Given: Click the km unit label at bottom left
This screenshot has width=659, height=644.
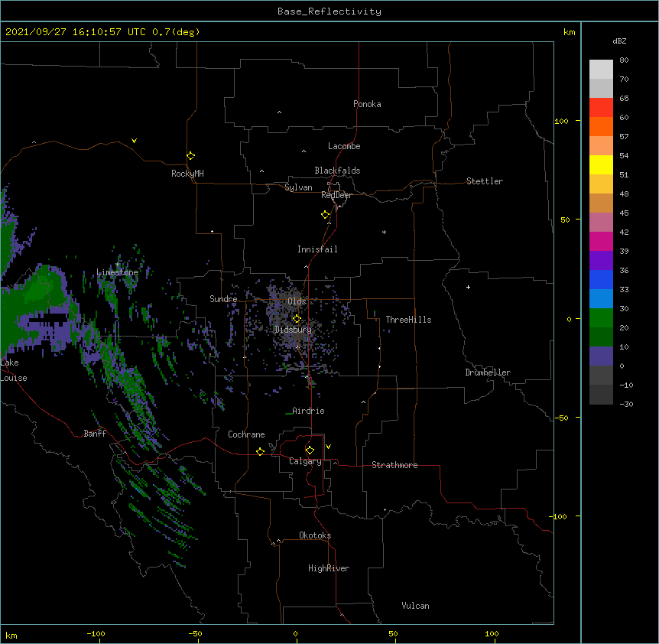Looking at the screenshot, I should 11,636.
